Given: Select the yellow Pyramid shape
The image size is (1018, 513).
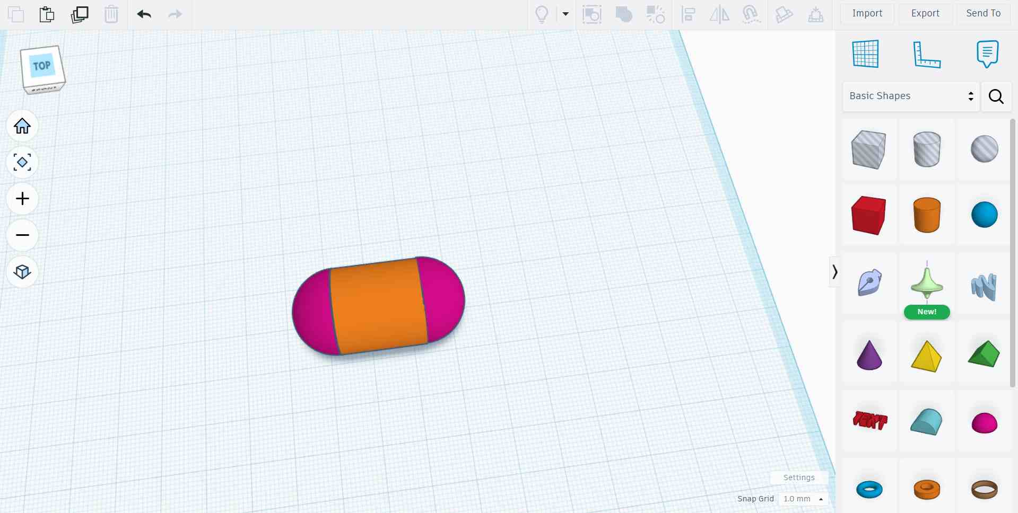Looking at the screenshot, I should (926, 356).
